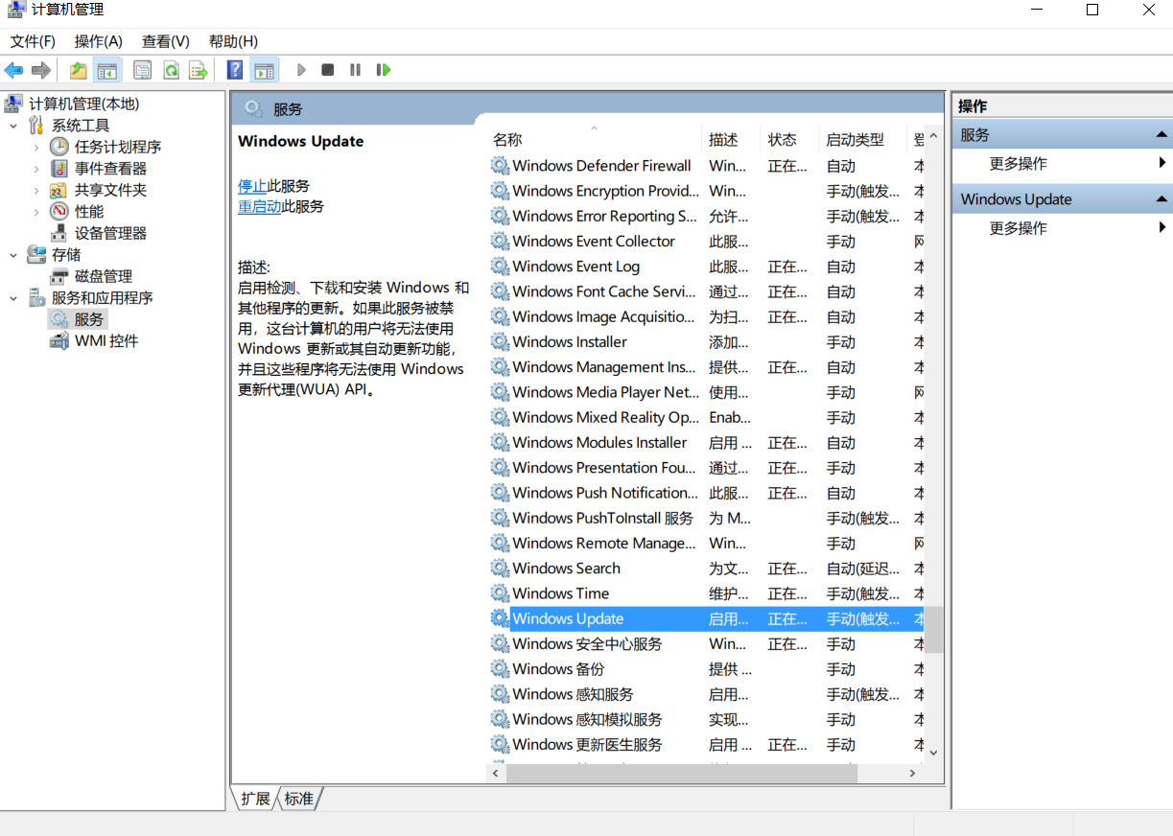Sort by the 描述 column header

pyautogui.click(x=731, y=140)
